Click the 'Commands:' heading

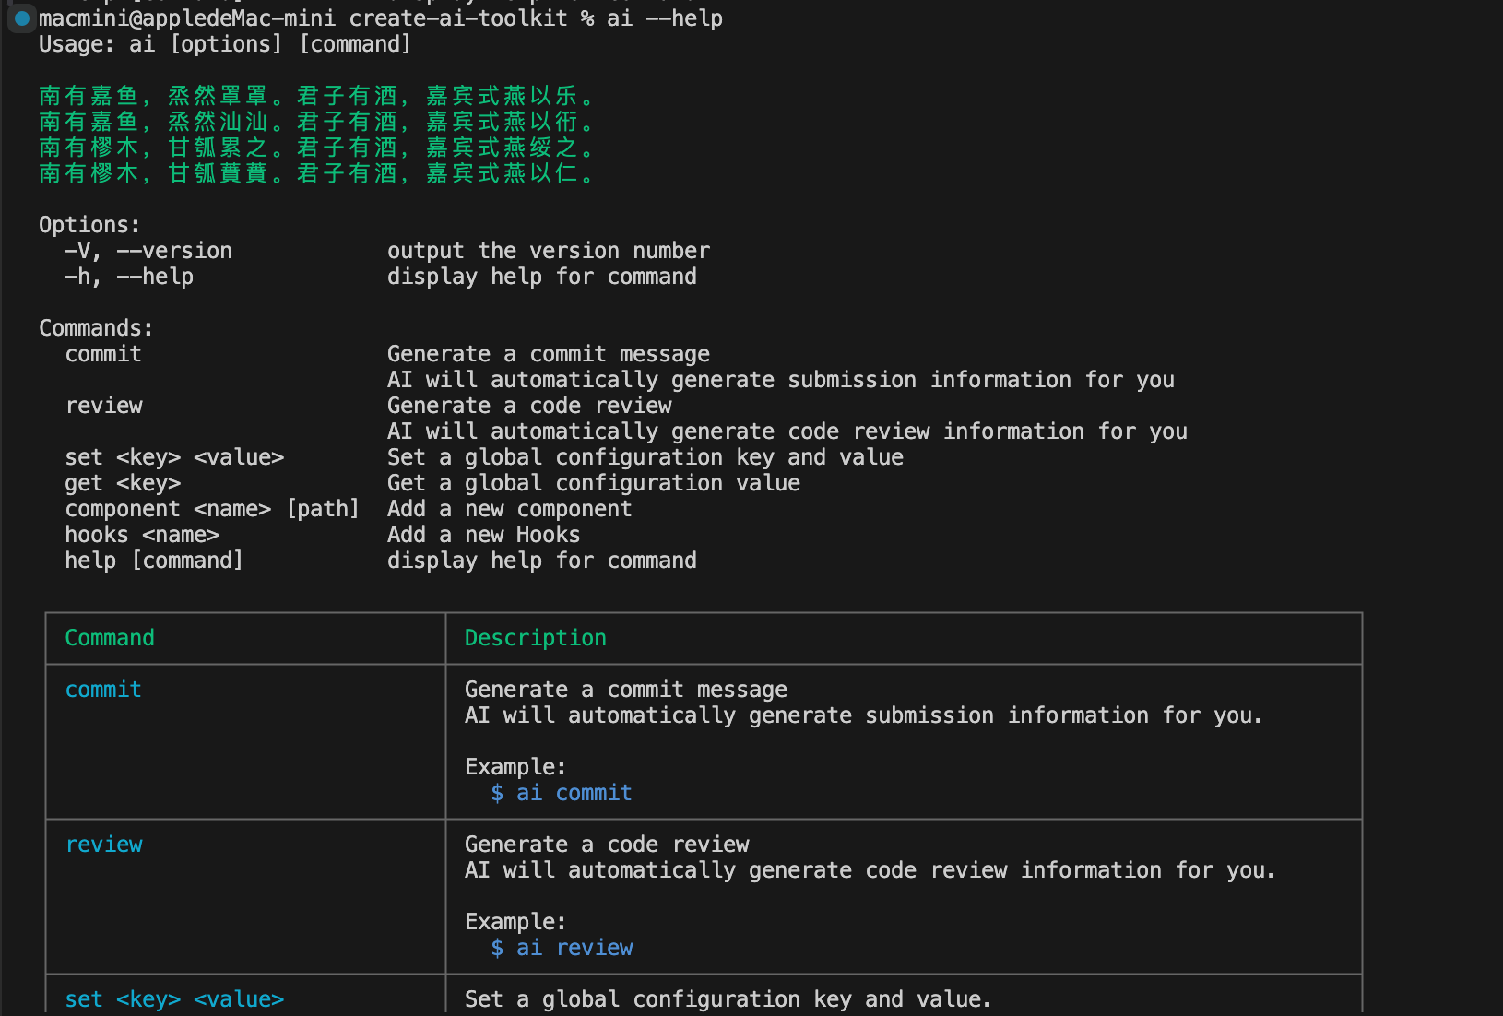[96, 328]
